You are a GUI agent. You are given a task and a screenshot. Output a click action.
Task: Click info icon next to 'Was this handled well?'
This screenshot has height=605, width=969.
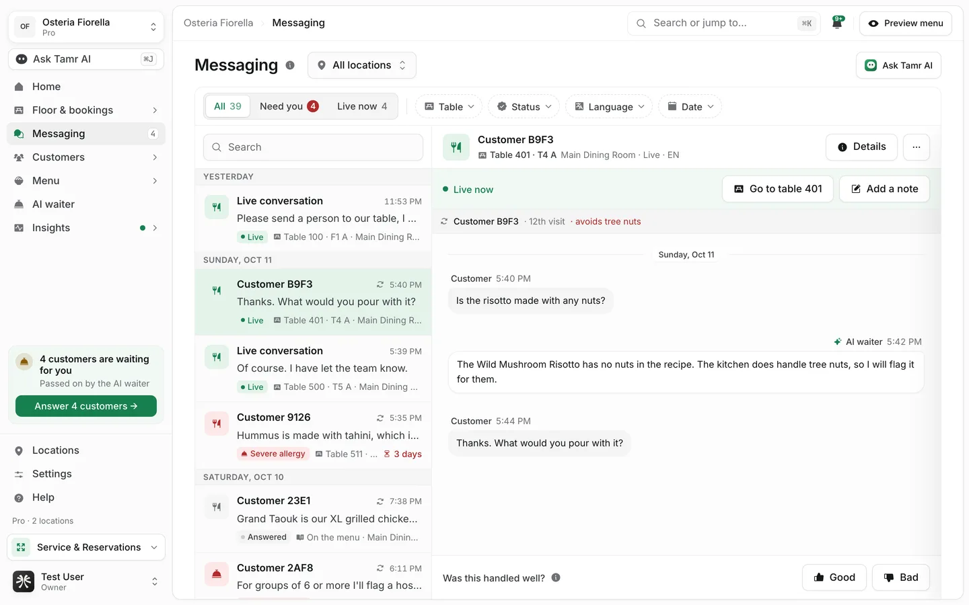(x=556, y=577)
